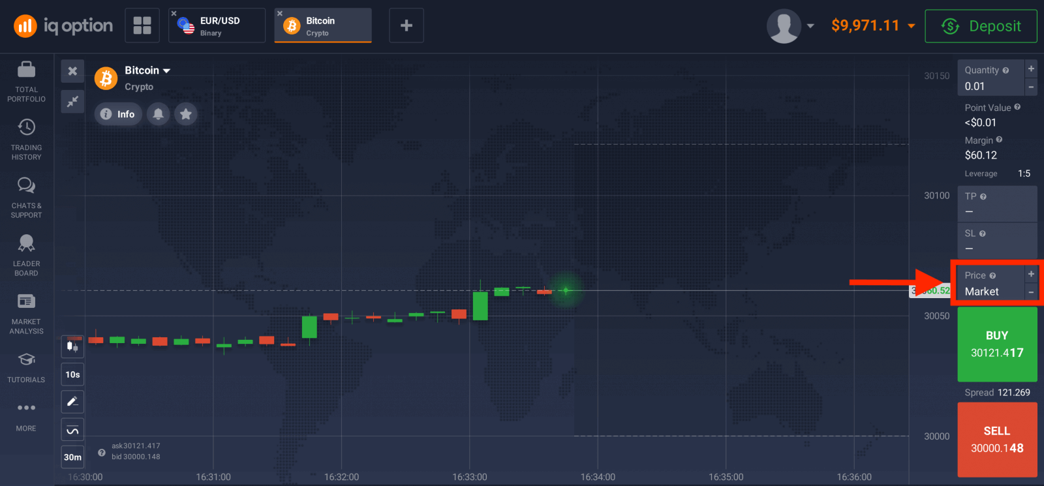The height and width of the screenshot is (486, 1044).
Task: Click the bid 30000.148 label
Action: point(136,457)
